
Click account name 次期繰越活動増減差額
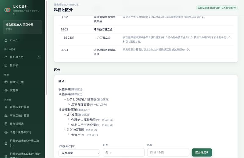(x=105, y=52)
